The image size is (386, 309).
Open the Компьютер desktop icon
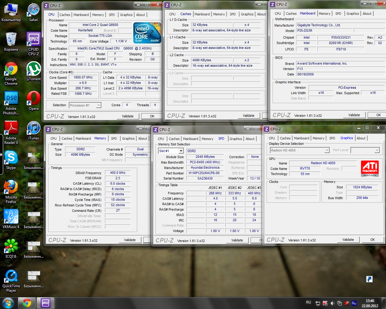11,13
